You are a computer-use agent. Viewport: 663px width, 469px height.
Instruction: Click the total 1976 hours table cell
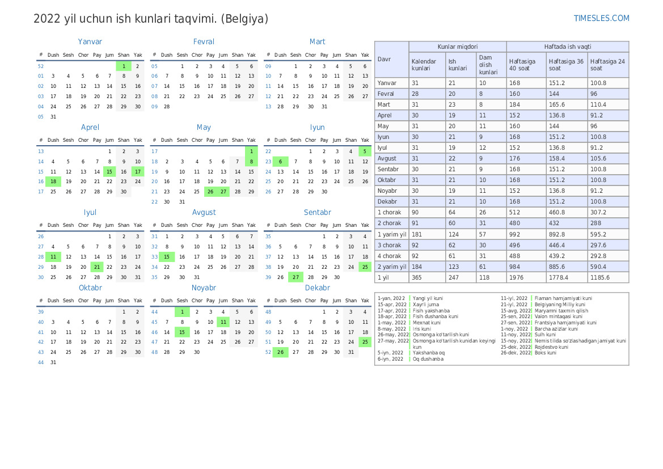[518, 277]
